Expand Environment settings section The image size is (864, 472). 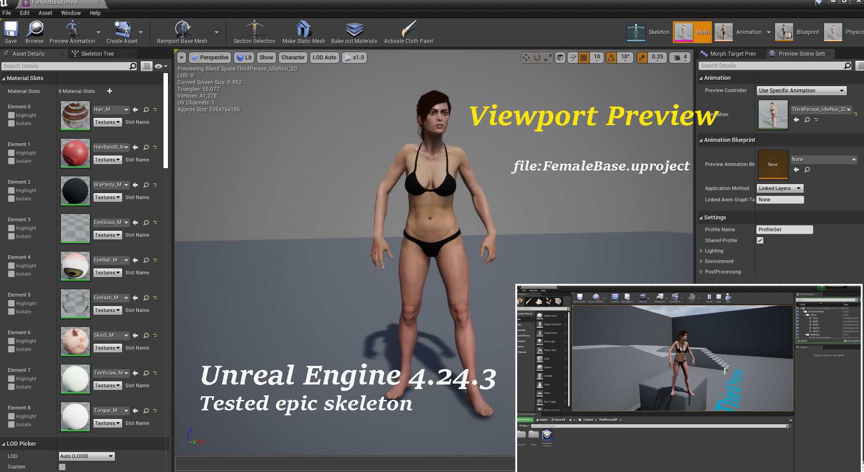pyautogui.click(x=701, y=261)
